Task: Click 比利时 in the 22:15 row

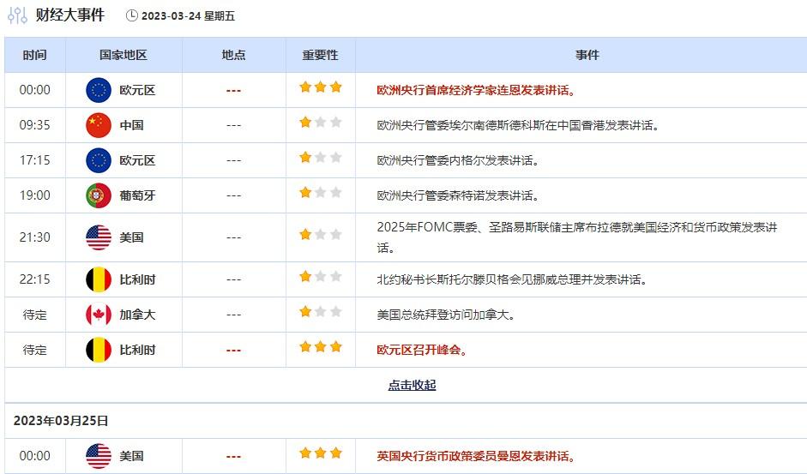Action: 137,279
